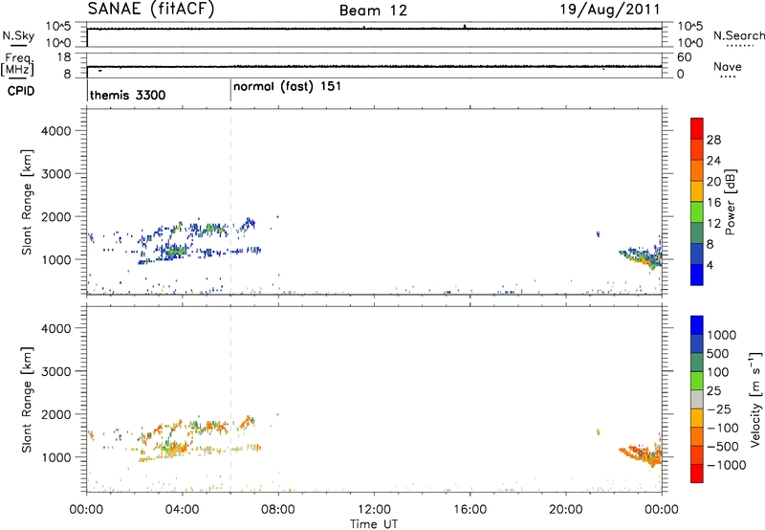Click the red bottom of velocity colorbar
The image size is (765, 530).
[697, 474]
